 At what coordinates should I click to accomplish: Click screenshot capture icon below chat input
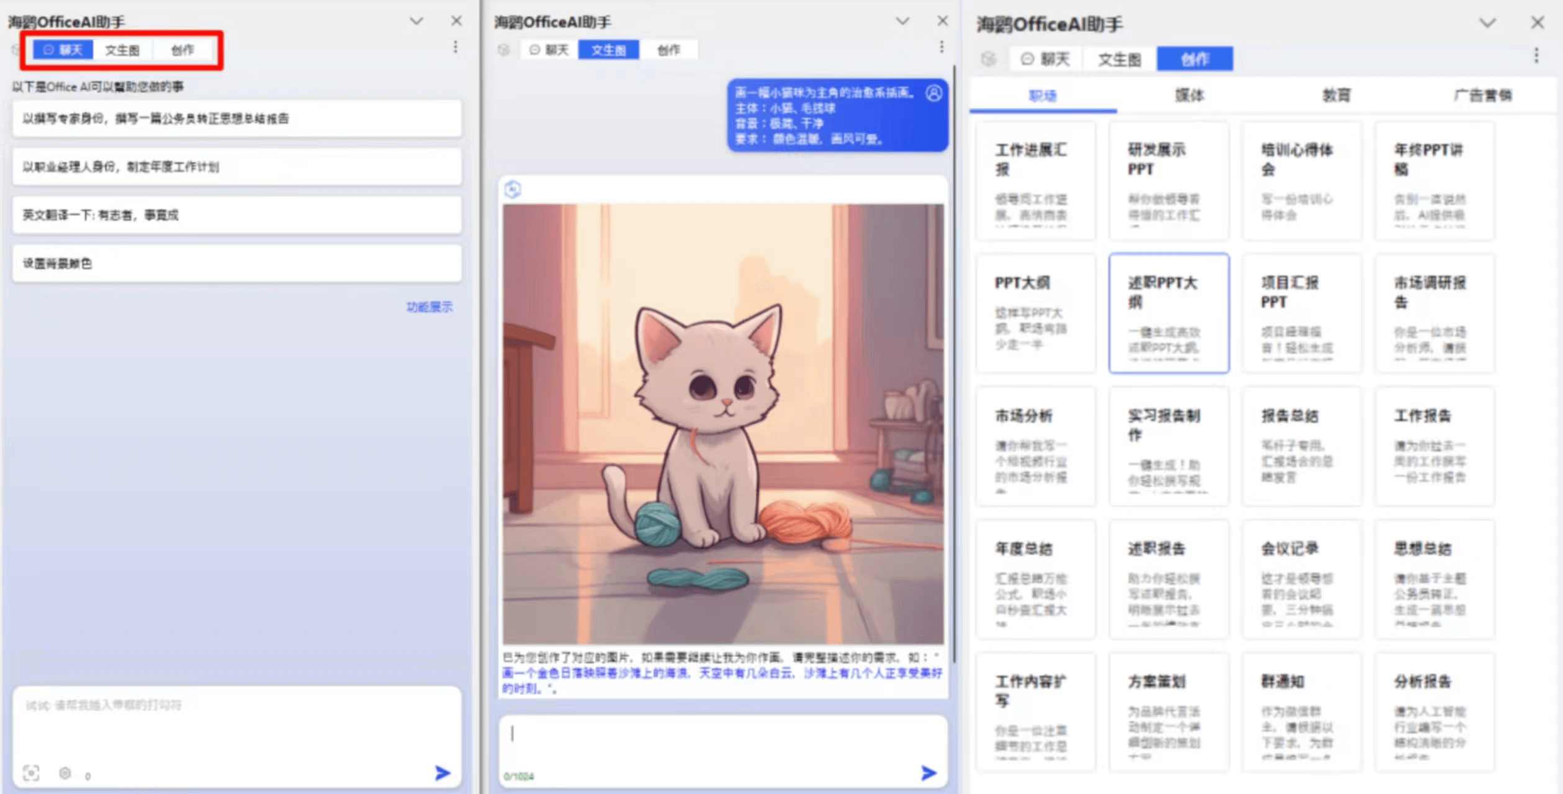coord(31,773)
